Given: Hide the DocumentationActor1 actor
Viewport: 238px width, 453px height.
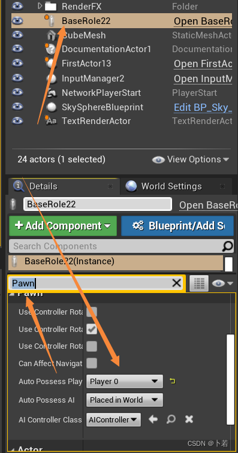Looking at the screenshot, I should pyautogui.click(x=17, y=49).
